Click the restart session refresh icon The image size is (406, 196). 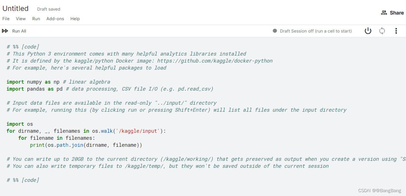[382, 31]
